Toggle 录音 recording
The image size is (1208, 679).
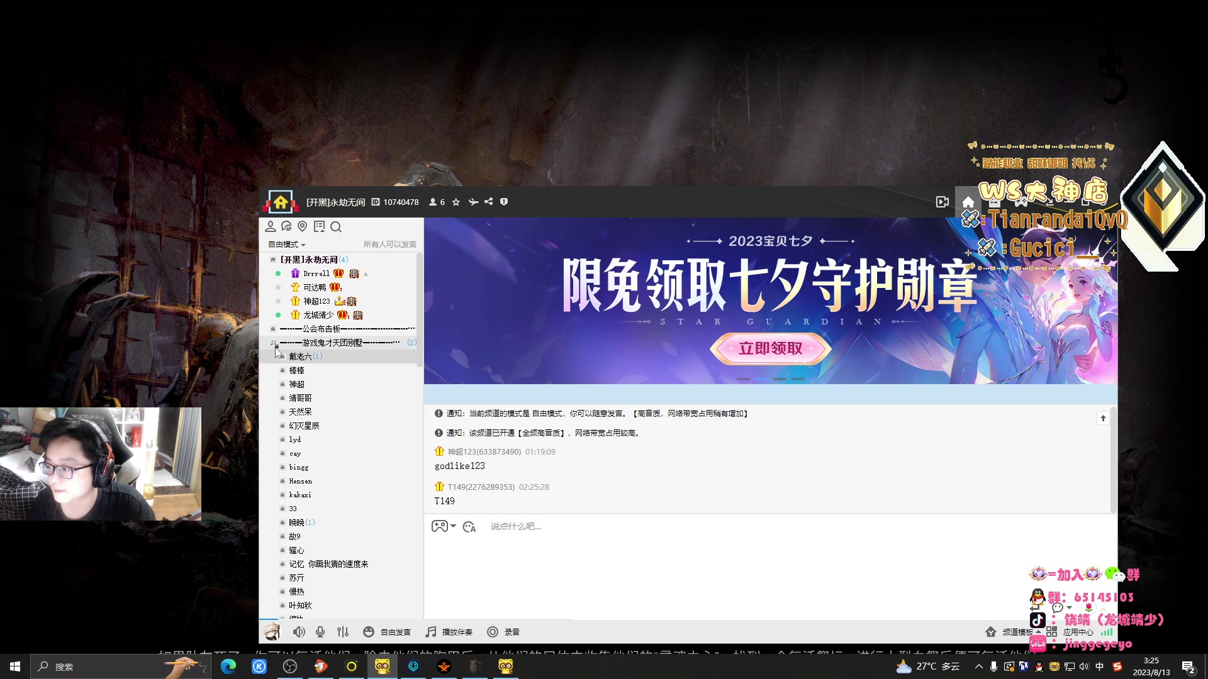(x=503, y=632)
